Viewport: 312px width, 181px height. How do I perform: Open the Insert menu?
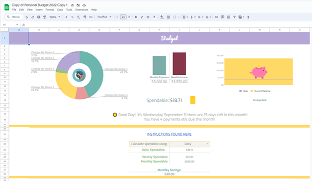click(x=39, y=10)
